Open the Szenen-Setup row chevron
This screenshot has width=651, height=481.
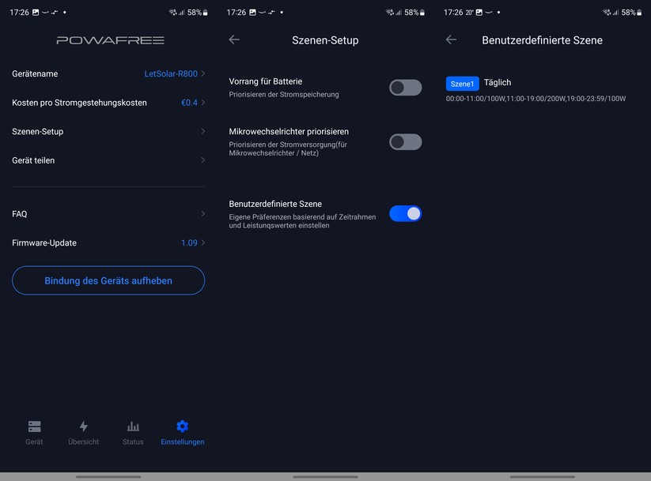point(203,131)
